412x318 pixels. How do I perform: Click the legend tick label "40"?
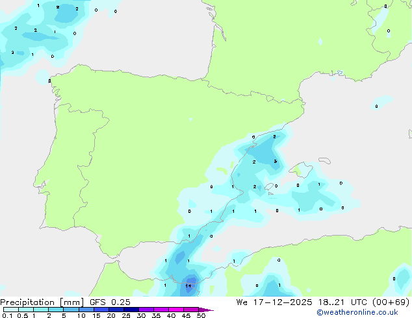click(171, 315)
